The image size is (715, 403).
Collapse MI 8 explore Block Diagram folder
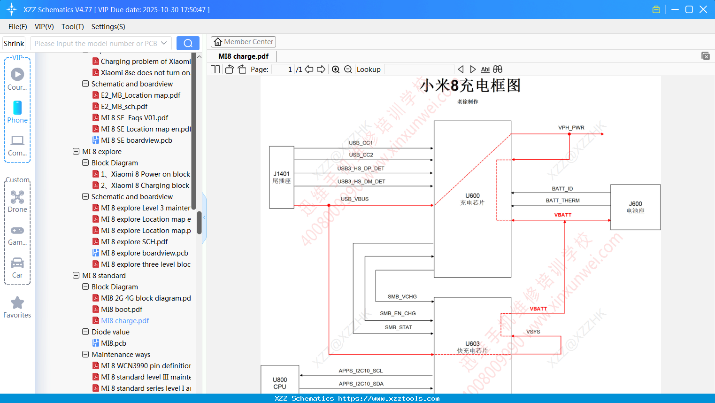[85, 163]
